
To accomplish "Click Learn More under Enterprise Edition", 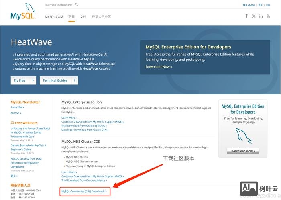I will coord(69,118).
